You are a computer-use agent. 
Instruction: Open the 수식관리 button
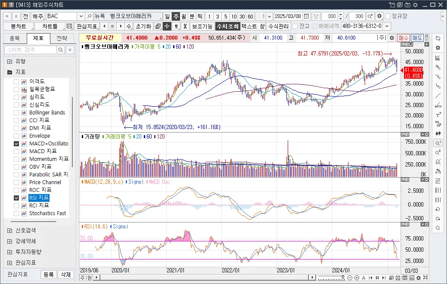point(279,26)
